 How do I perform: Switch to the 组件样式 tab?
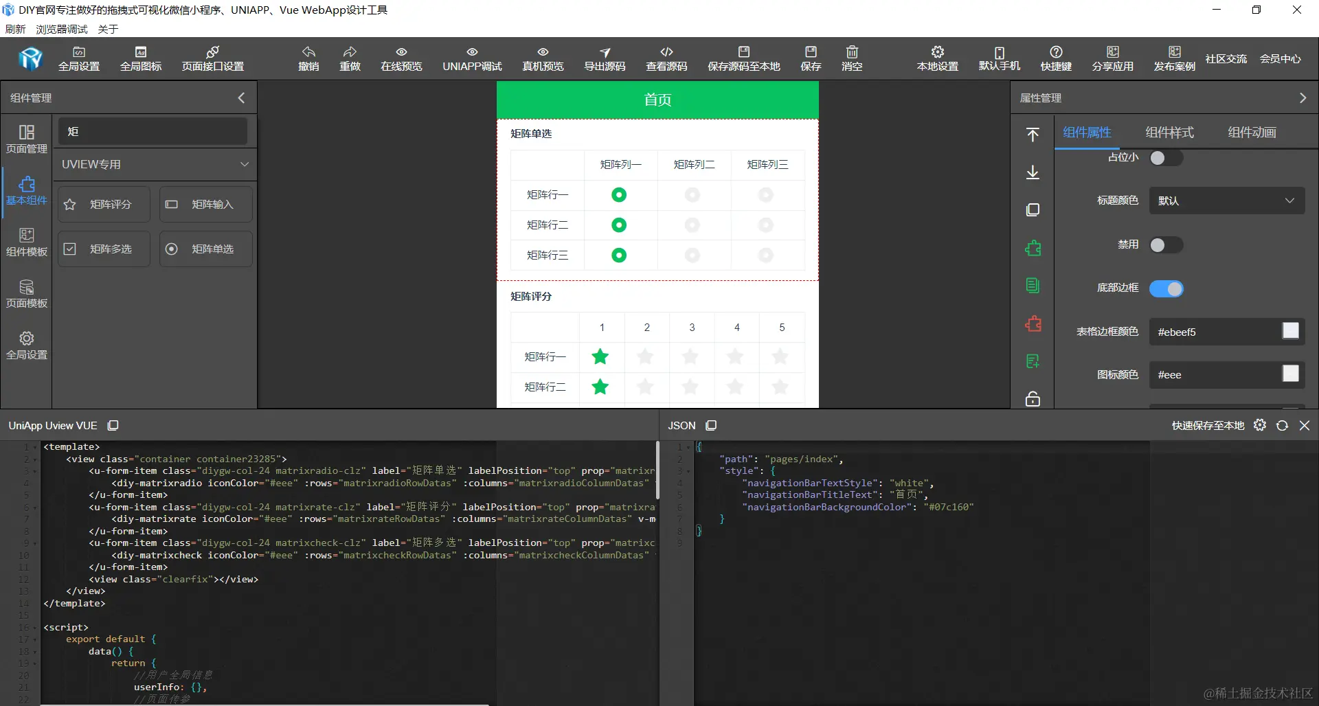pyautogui.click(x=1169, y=133)
